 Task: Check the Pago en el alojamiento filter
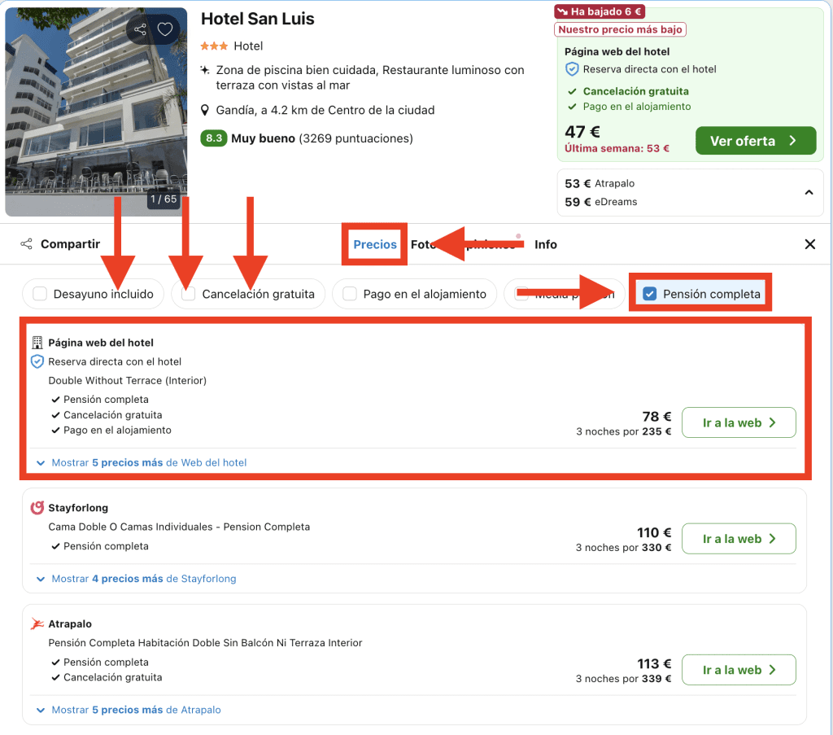click(350, 294)
